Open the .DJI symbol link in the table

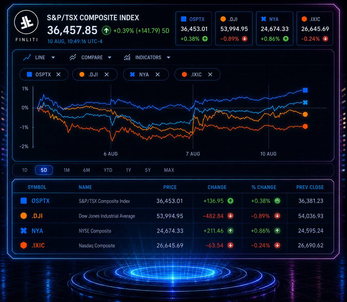pyautogui.click(x=37, y=216)
